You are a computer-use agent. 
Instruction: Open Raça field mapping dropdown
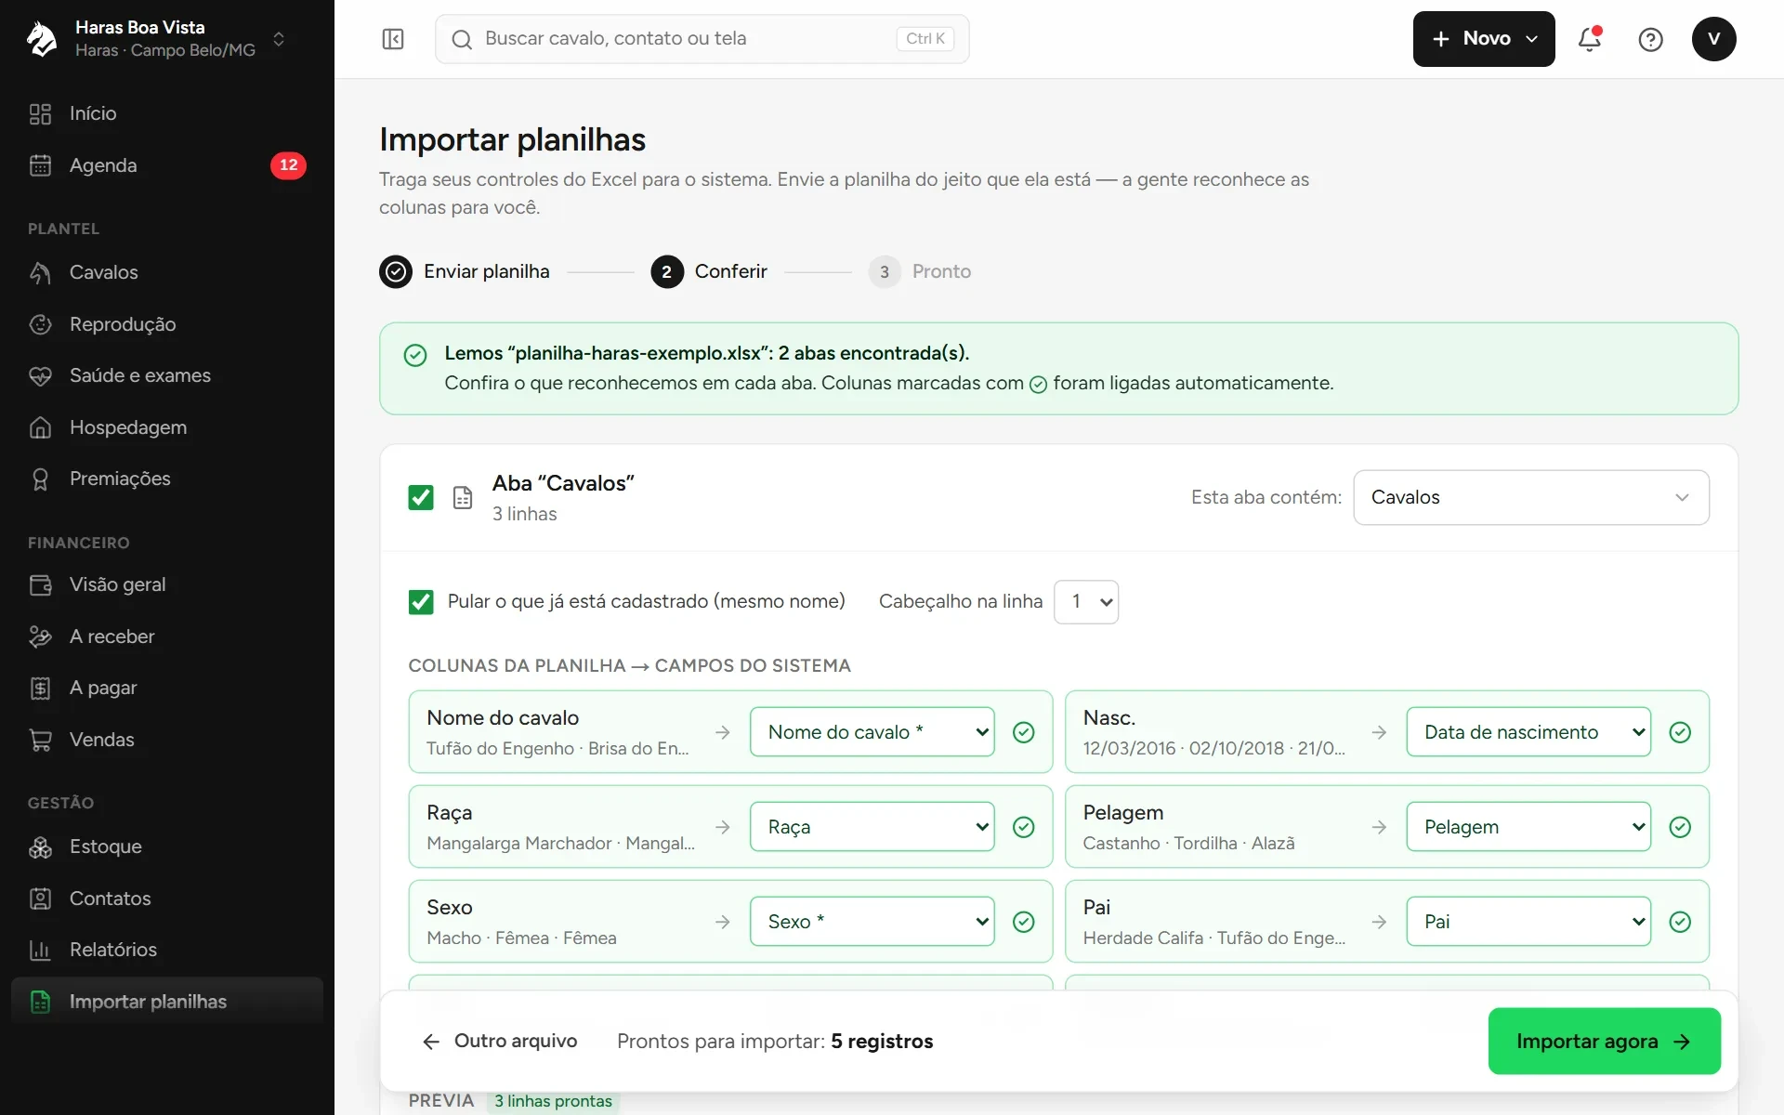(872, 827)
